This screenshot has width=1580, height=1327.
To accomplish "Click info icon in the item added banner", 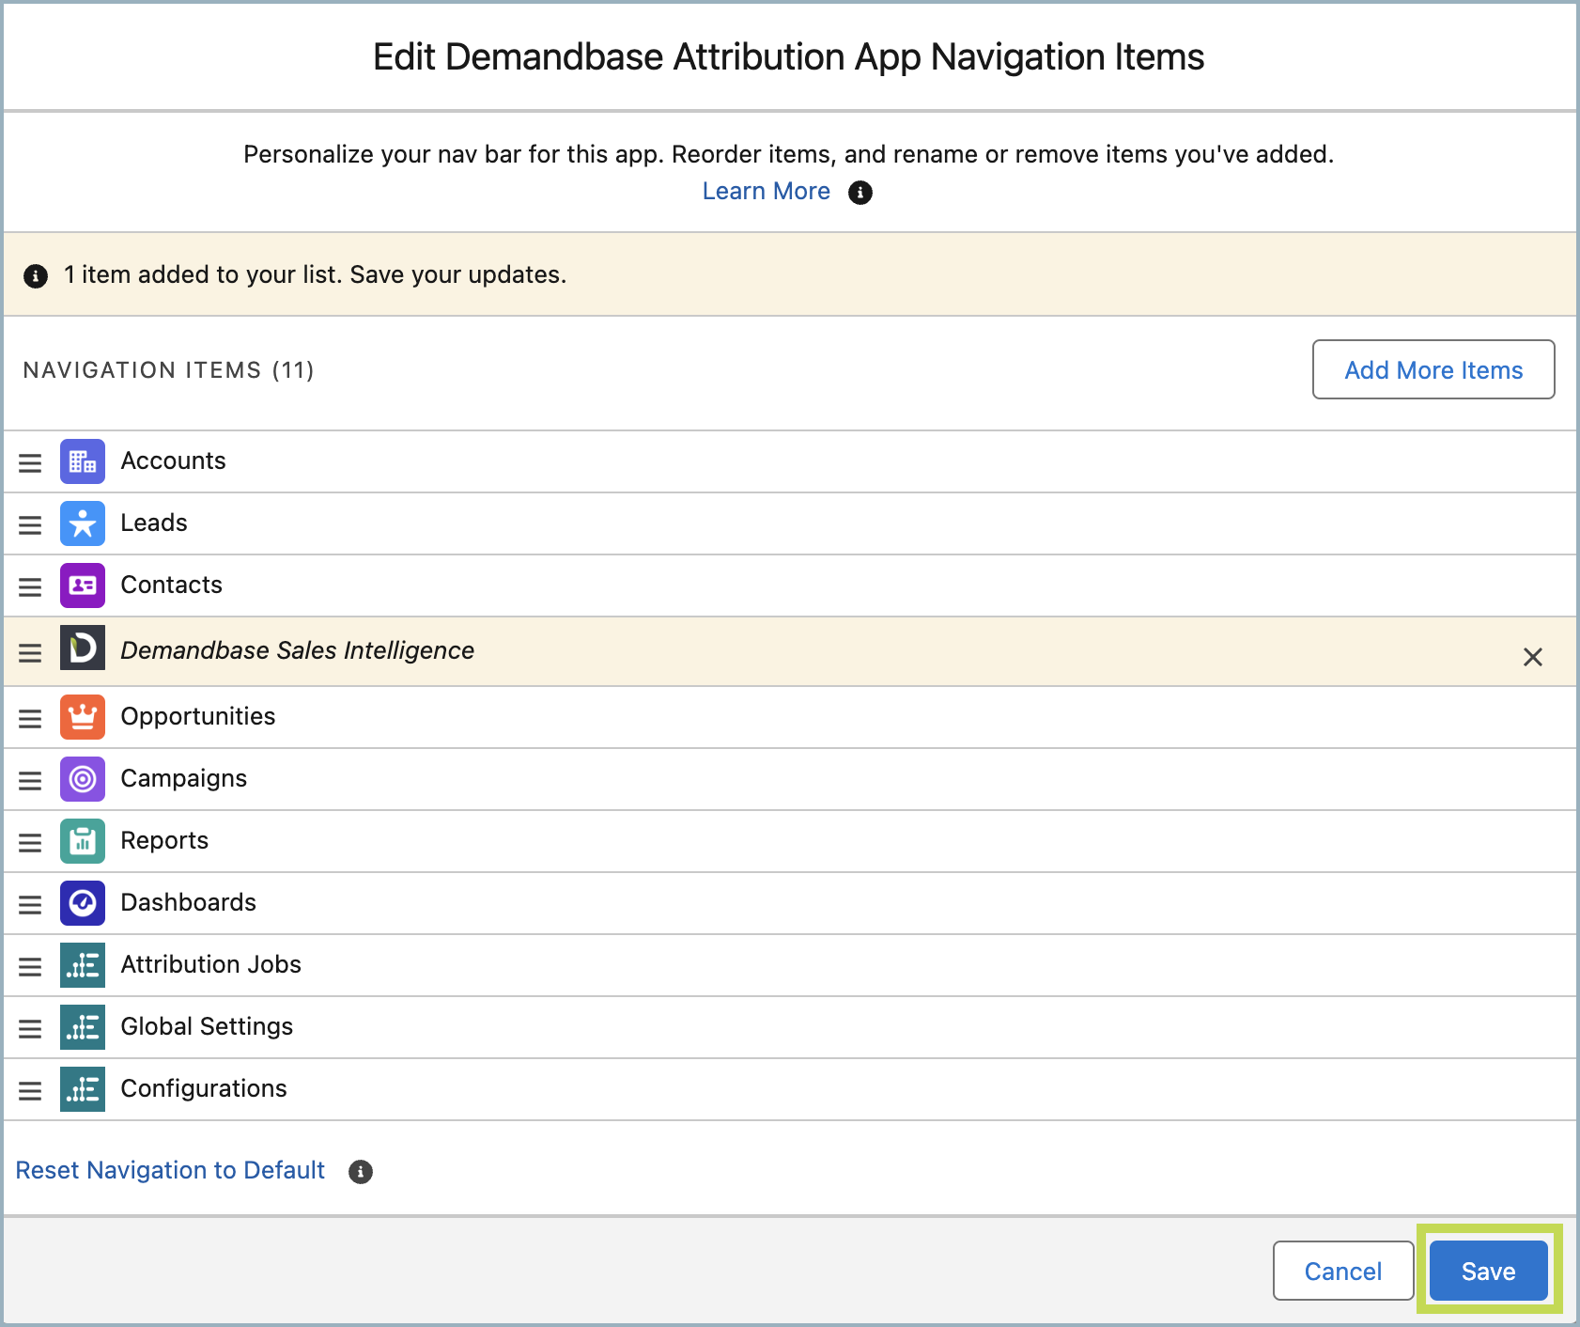I will (36, 276).
